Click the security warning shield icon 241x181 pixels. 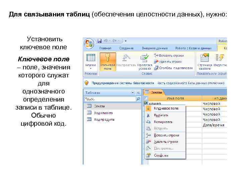87,83
